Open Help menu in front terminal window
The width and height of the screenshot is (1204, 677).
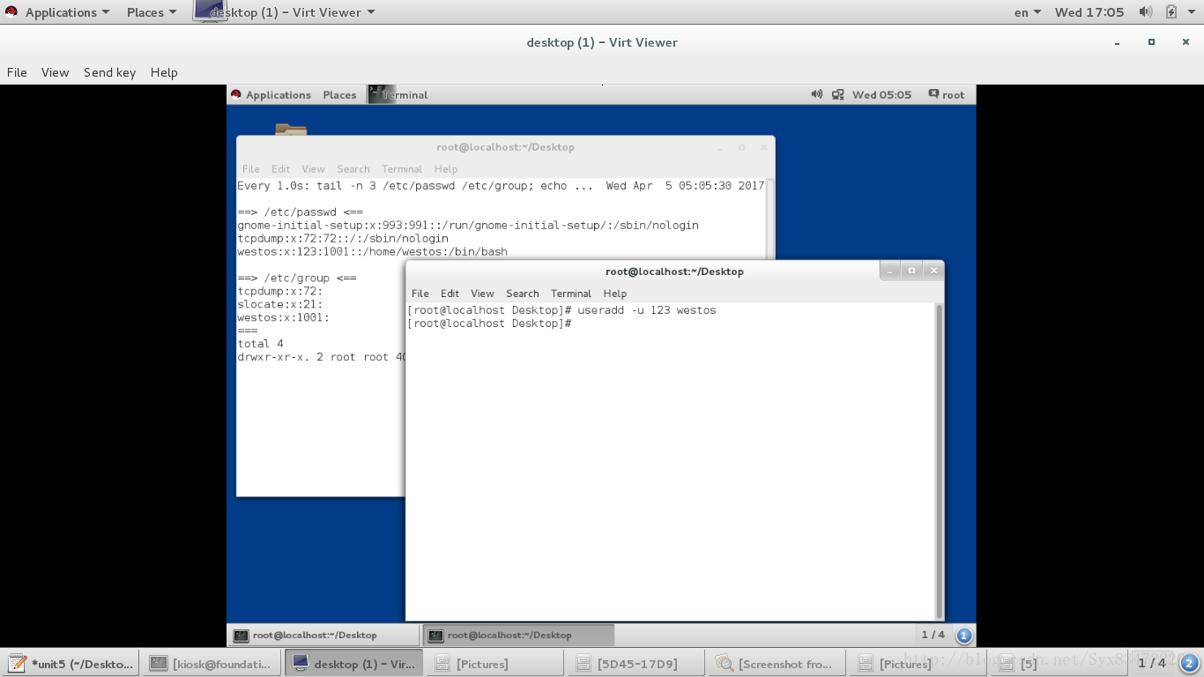(615, 294)
